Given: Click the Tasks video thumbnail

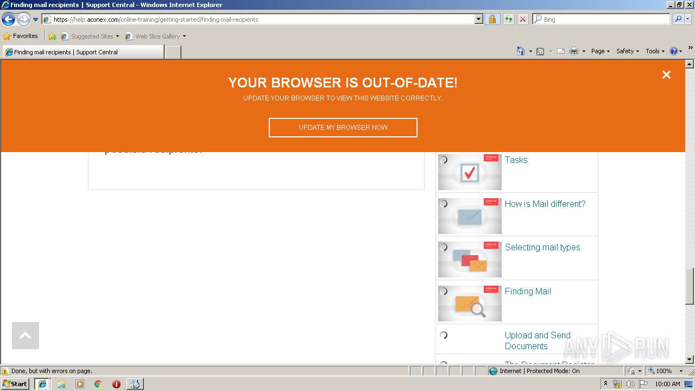Looking at the screenshot, I should click(x=470, y=172).
